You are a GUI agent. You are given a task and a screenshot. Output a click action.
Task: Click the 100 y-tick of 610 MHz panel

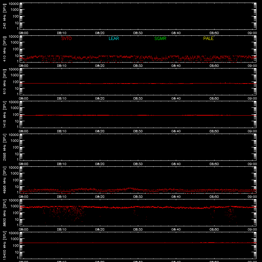pos(16,82)
